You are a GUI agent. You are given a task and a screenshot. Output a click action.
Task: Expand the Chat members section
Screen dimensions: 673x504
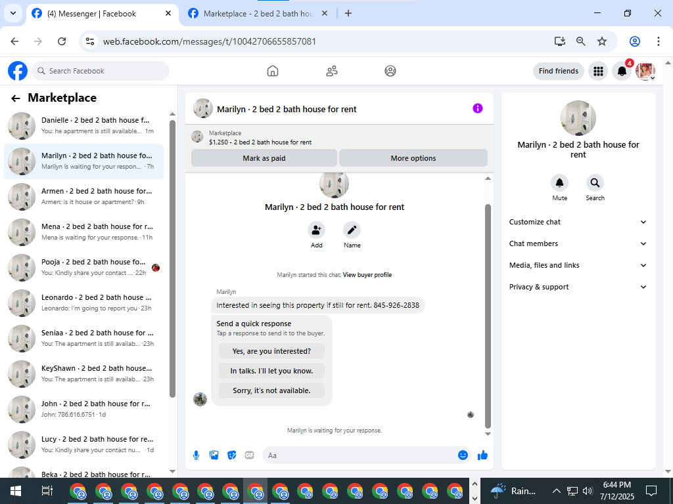pos(578,243)
